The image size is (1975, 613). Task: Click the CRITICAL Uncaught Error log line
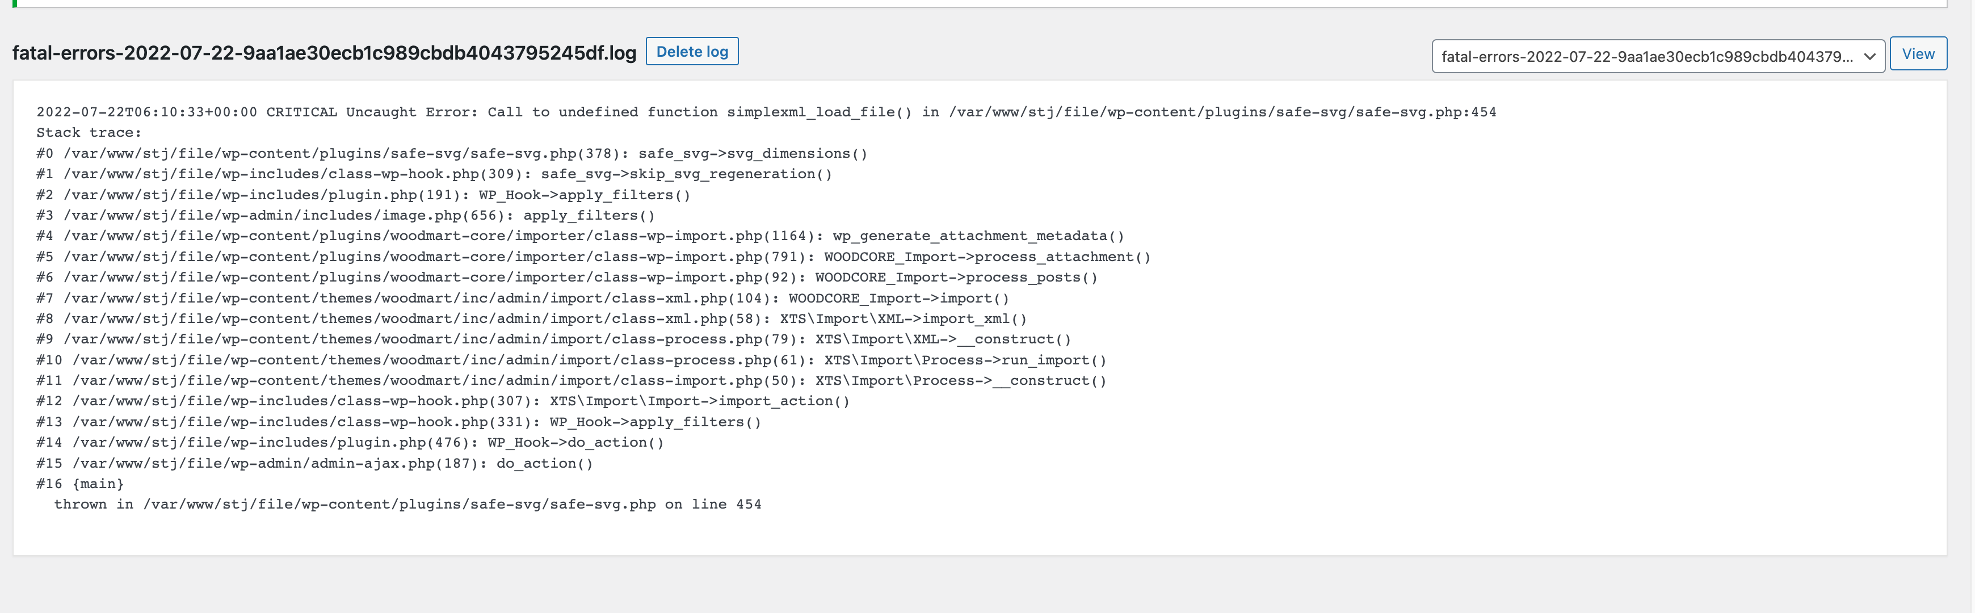pyautogui.click(x=765, y=112)
